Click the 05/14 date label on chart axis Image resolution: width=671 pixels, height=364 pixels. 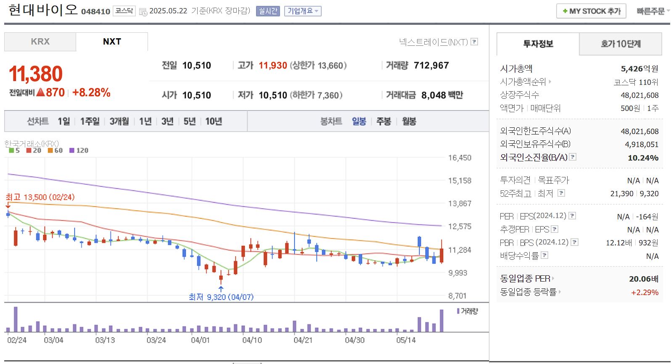pos(406,340)
